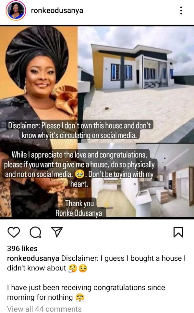Viewport: 194px width, 313px height.
Task: Tap the "Thank you Ronke Odusanya" text overlay
Action: pyautogui.click(x=79, y=208)
